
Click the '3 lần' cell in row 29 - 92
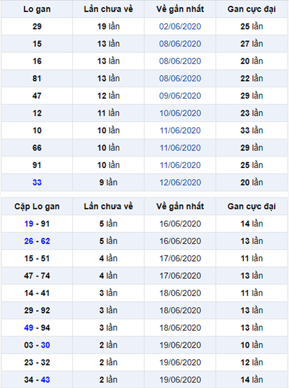pos(108,310)
